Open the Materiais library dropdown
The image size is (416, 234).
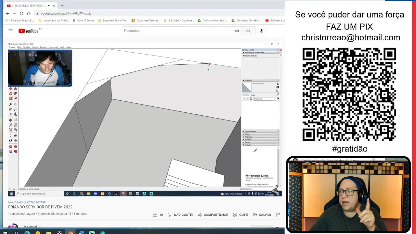(x=264, y=99)
